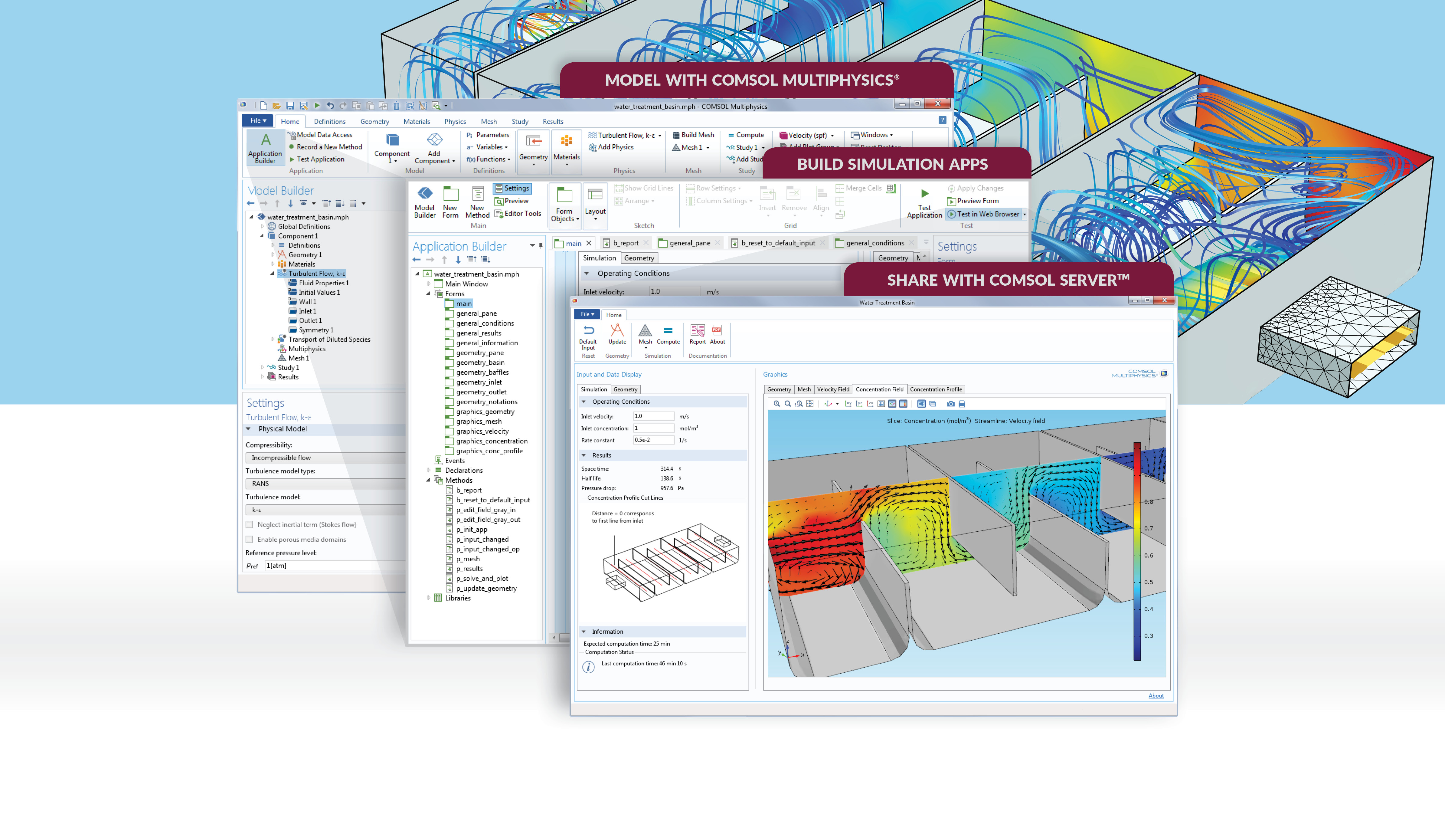
Task: Click the Zoom Extents icon in graphics toolbar
Action: click(x=809, y=404)
